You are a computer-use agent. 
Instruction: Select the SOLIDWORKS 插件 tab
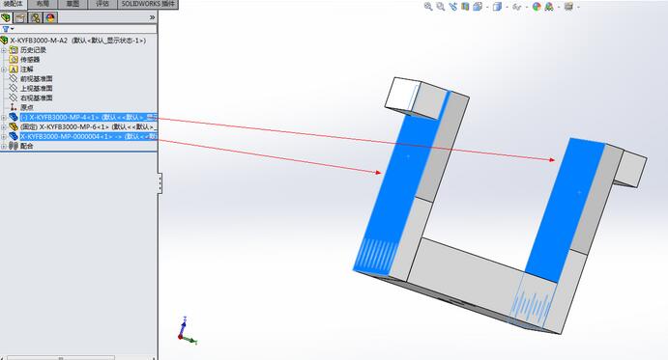148,4
